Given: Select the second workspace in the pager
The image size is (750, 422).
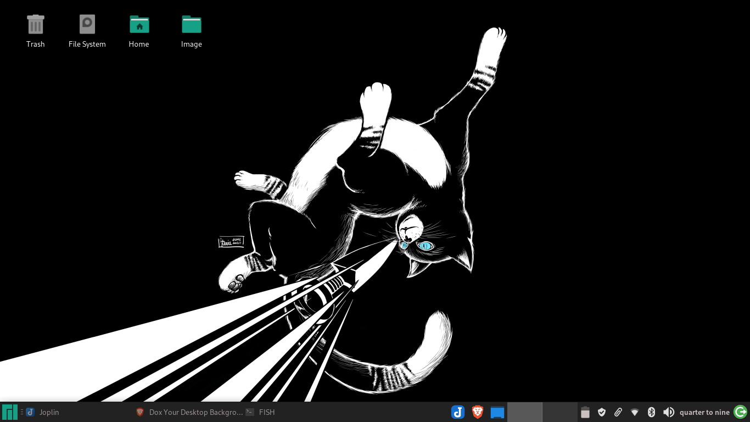Looking at the screenshot, I should click(559, 412).
